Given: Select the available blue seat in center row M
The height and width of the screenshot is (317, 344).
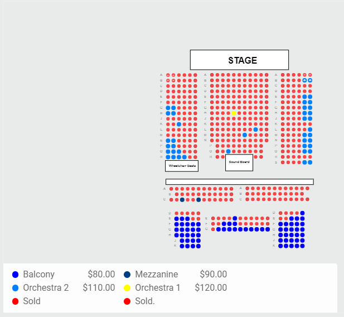Looking at the screenshot, I should pyautogui.click(x=245, y=135).
